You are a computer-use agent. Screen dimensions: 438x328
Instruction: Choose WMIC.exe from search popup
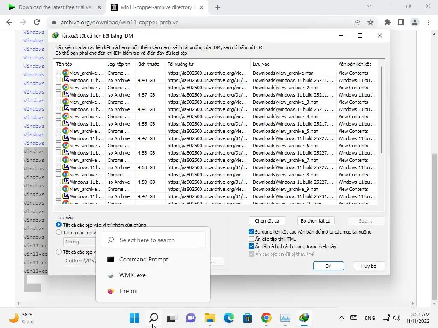point(153,275)
